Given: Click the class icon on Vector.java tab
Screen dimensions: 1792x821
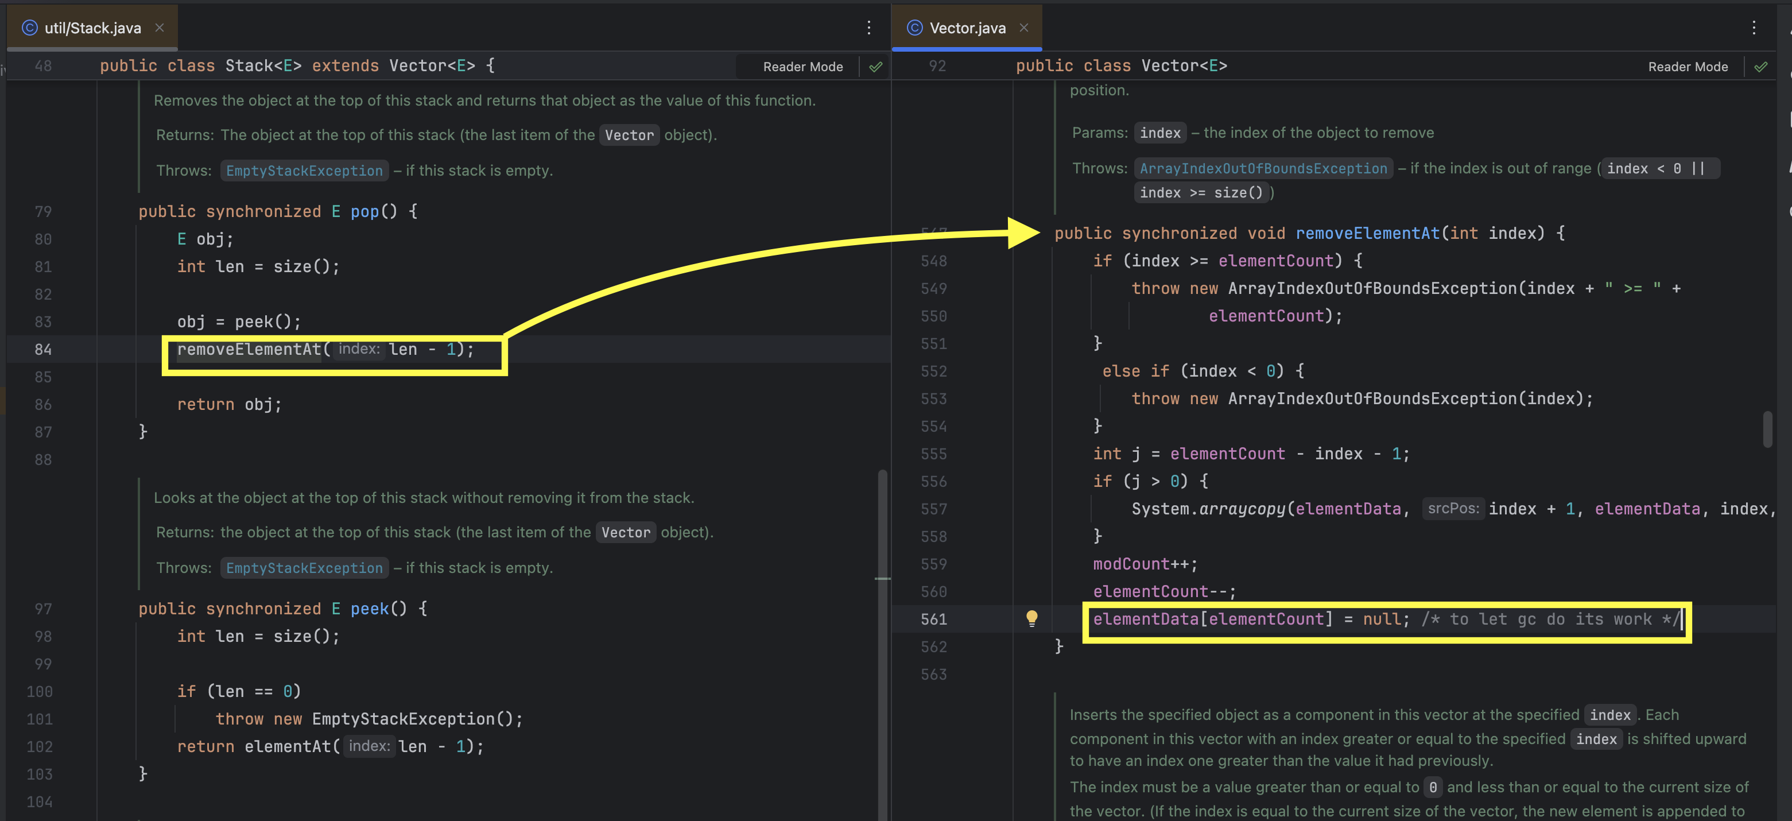Looking at the screenshot, I should 915,28.
